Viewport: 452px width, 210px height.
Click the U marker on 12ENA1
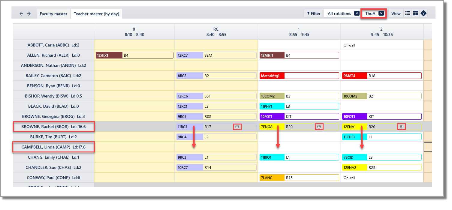401,127
